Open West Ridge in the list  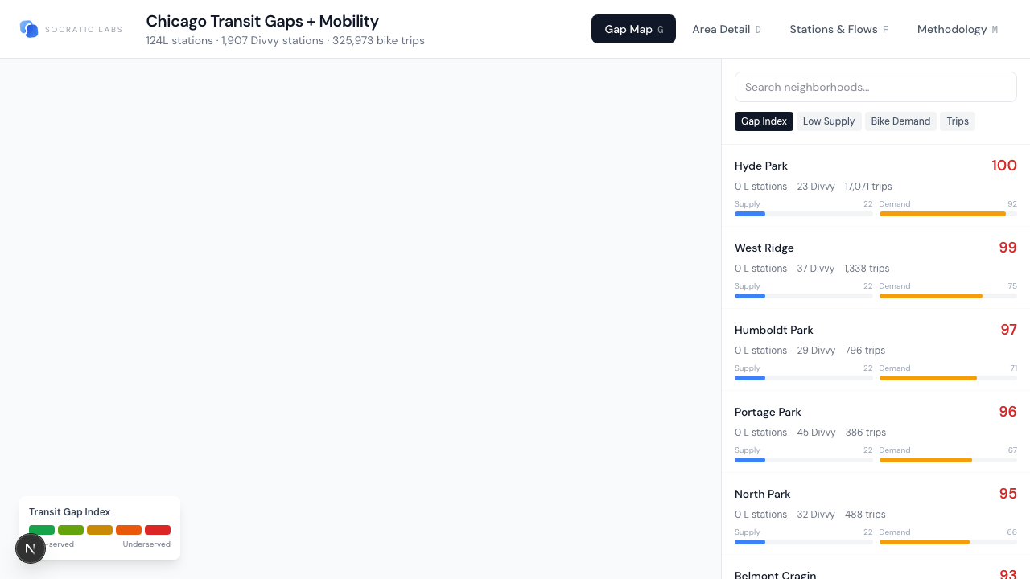(875, 267)
